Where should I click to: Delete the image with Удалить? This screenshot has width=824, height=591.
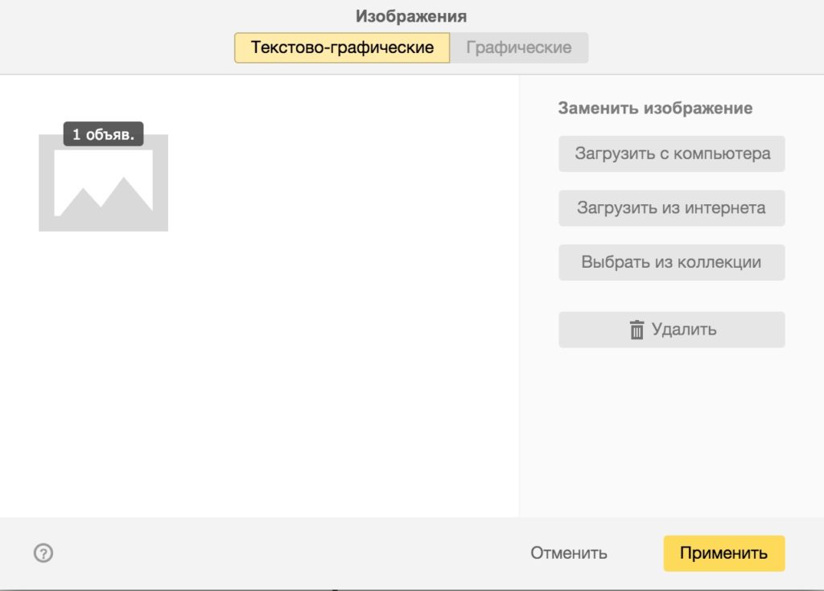671,329
